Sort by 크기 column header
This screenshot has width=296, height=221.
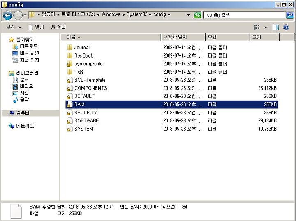[x=265, y=37]
